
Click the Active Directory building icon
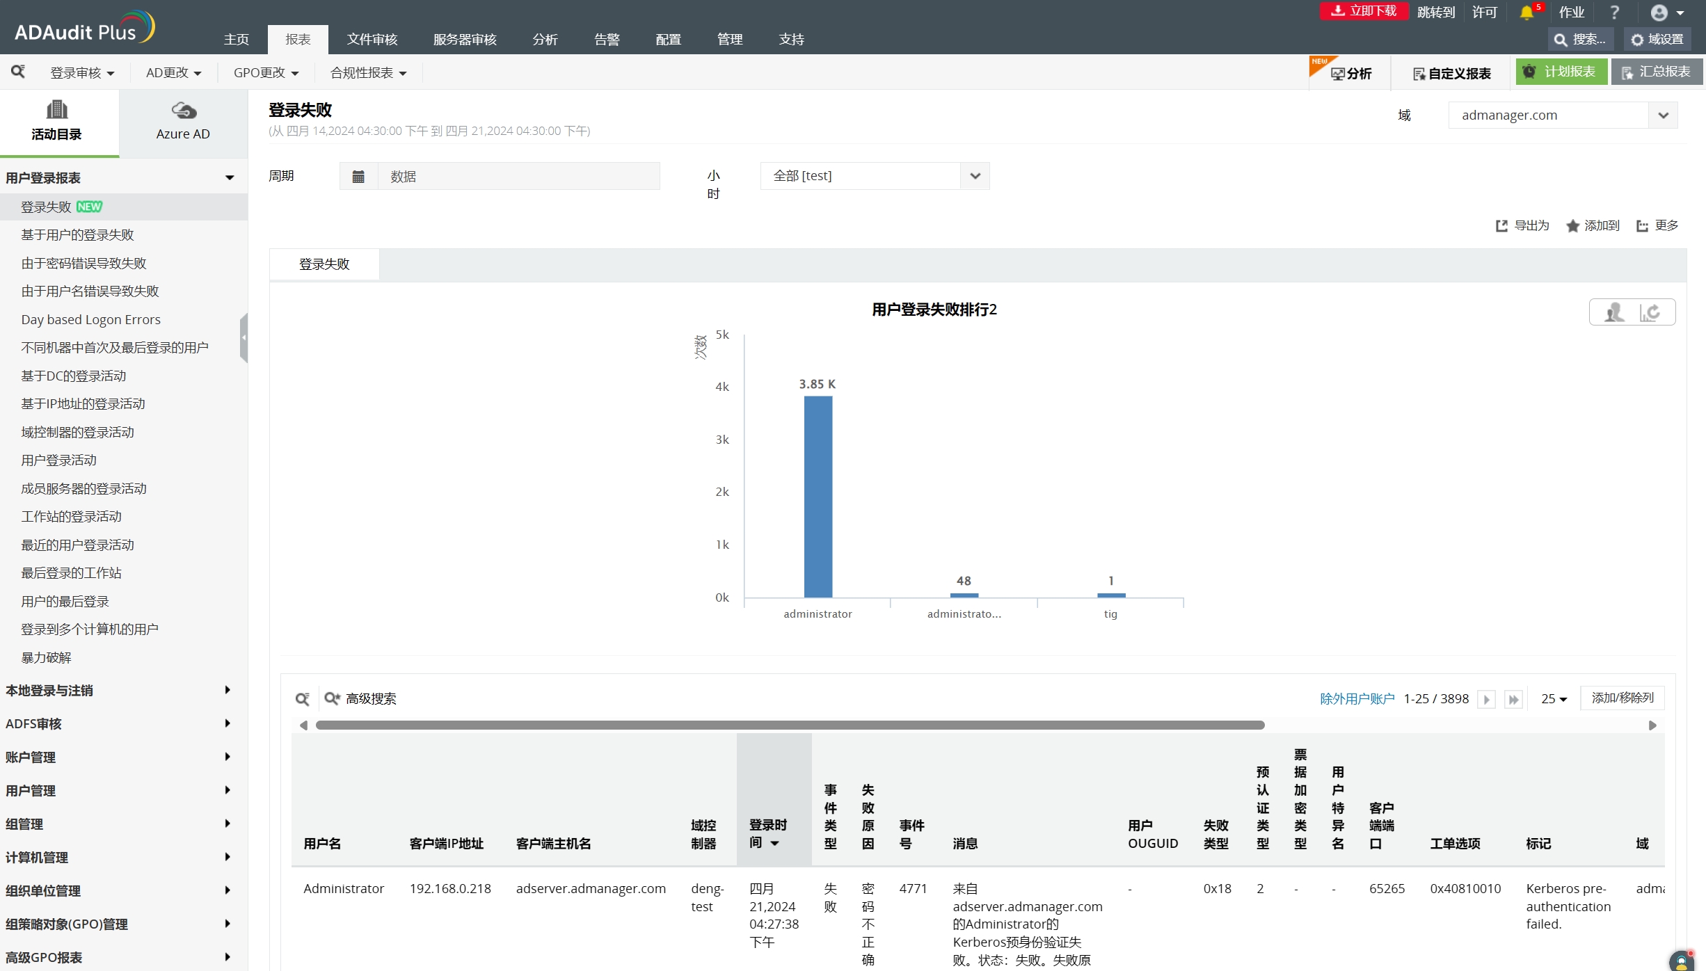56,109
